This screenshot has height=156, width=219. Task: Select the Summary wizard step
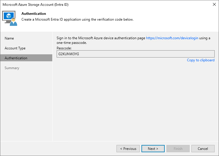pos(12,68)
